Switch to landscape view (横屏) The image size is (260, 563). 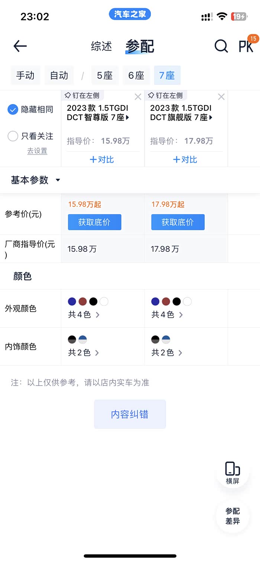[233, 472]
